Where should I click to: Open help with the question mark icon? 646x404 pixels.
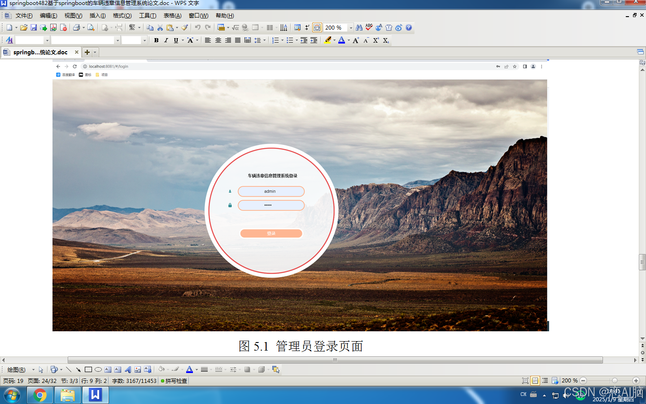(x=409, y=27)
